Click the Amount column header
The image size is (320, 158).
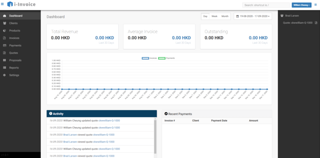pos(253,121)
